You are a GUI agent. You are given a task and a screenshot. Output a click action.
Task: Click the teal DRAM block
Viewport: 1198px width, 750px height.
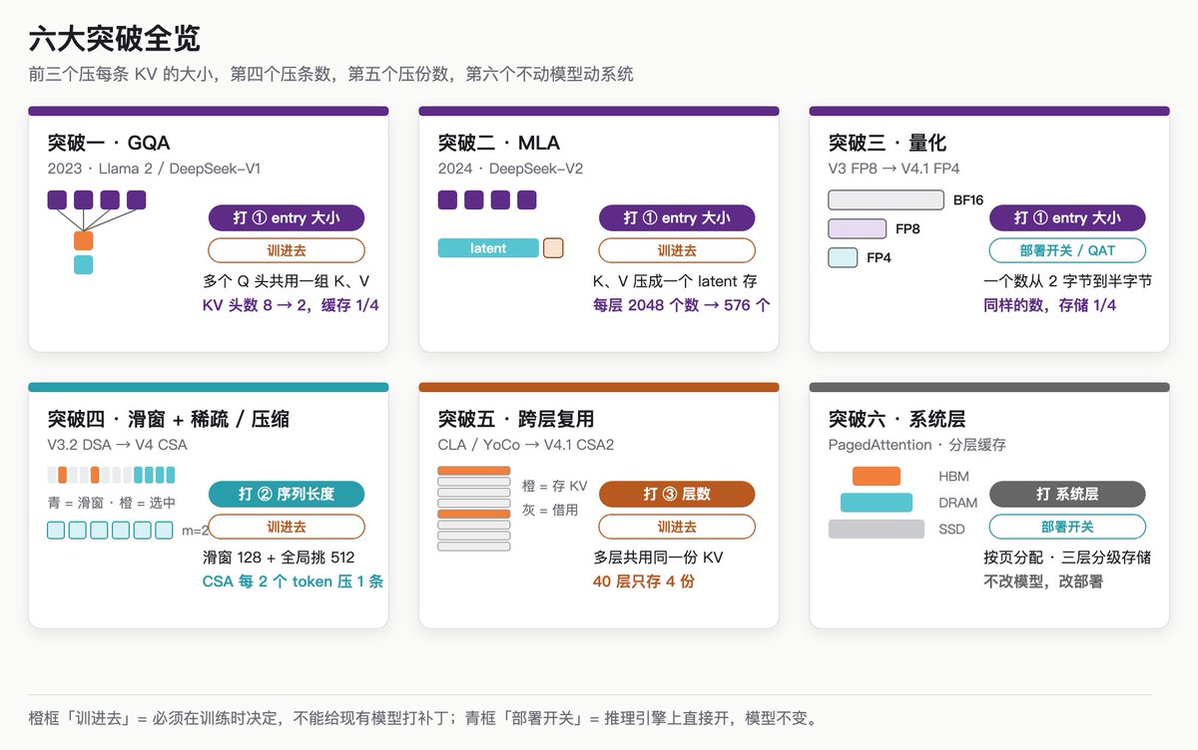877,503
